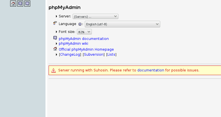Click the warning triangle icon in Suhosin notice

pyautogui.click(x=53, y=70)
